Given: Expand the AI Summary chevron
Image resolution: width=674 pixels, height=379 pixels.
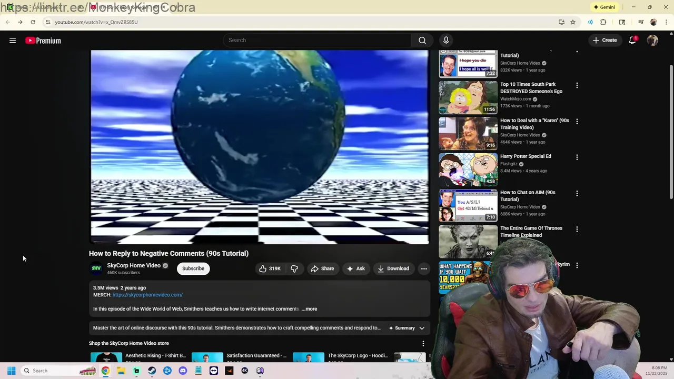Looking at the screenshot, I should (x=422, y=328).
